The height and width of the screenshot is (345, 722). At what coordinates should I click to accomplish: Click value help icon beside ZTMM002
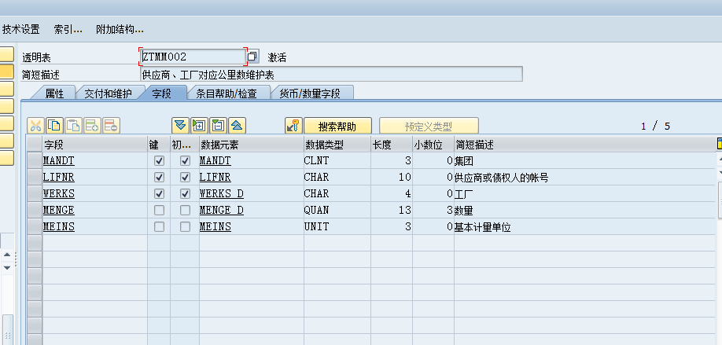(x=252, y=56)
